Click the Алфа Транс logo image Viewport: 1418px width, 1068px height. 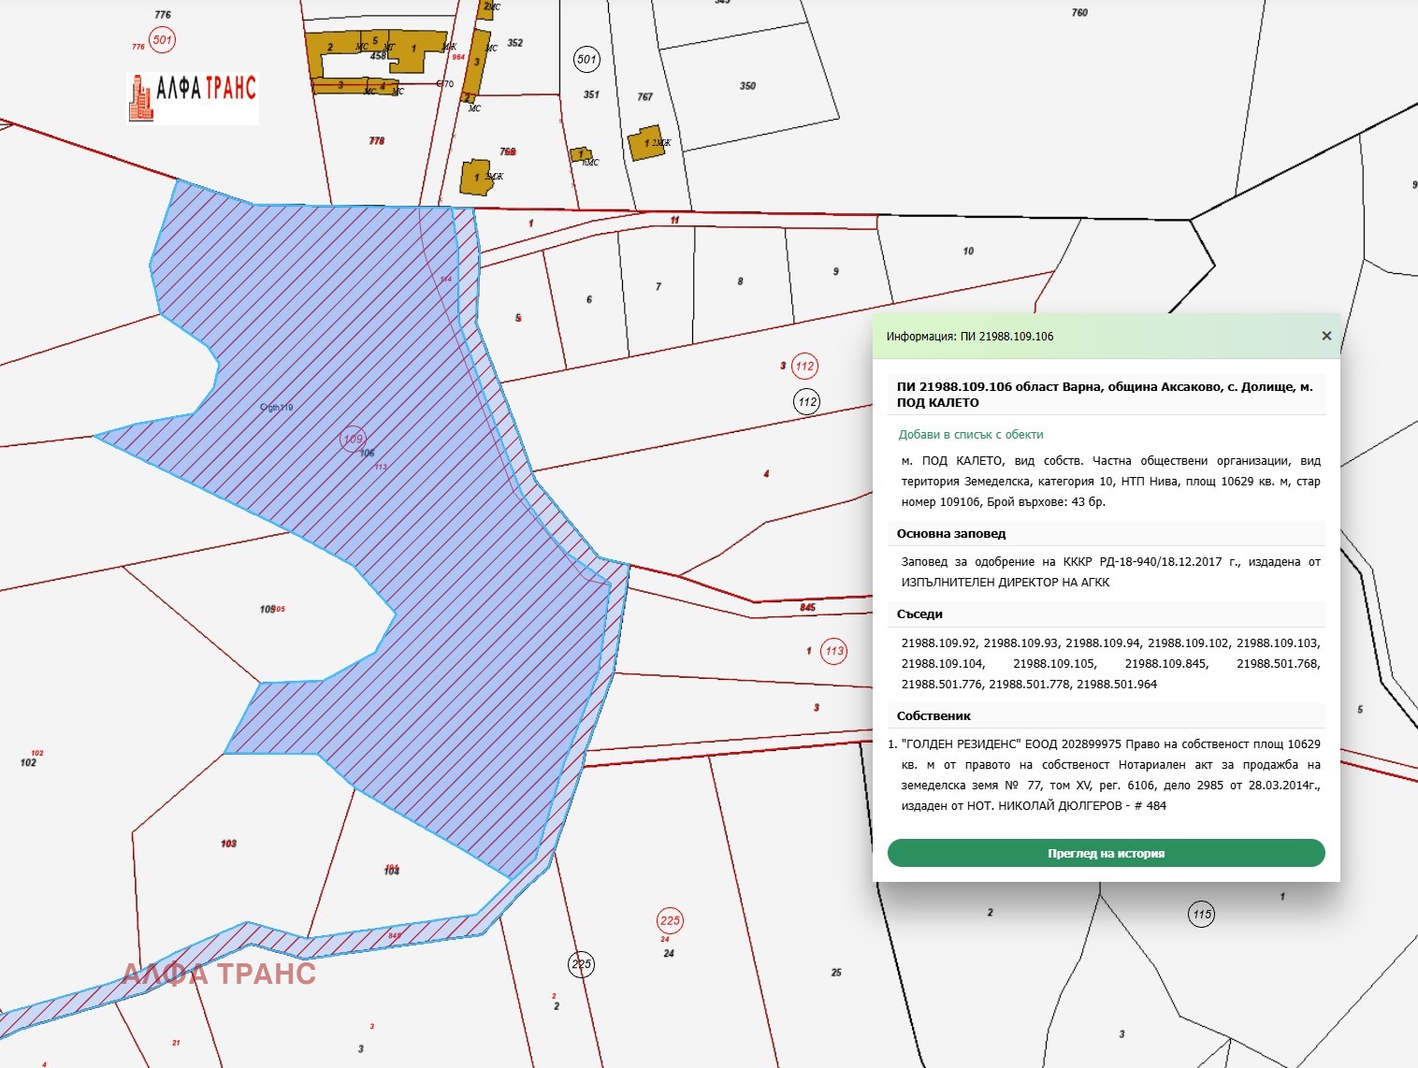click(193, 97)
